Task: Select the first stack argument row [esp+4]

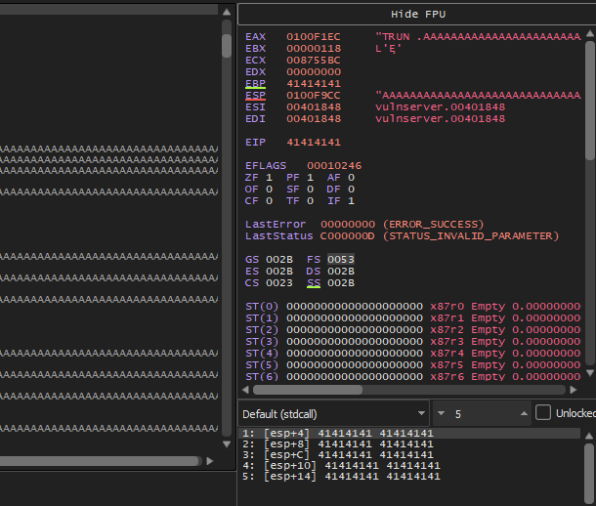Action: click(337, 433)
